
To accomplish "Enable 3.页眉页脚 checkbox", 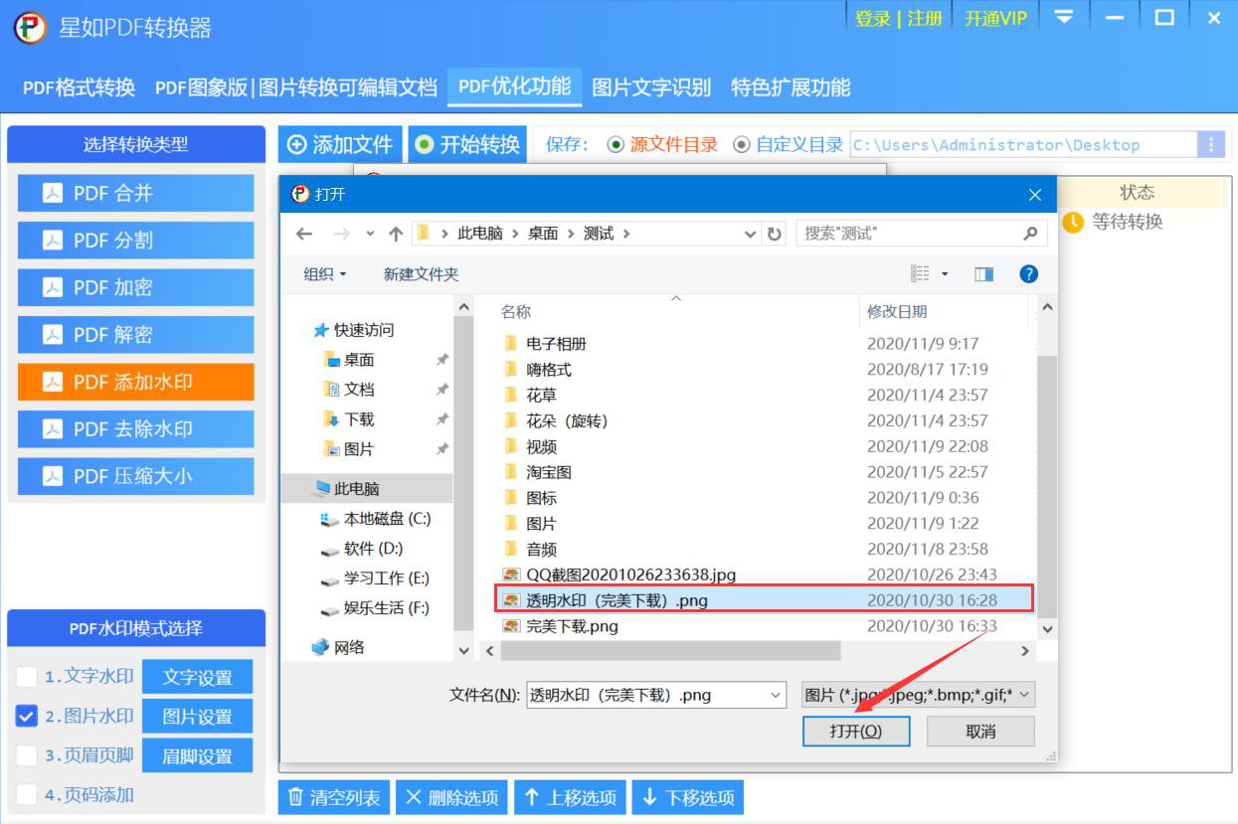I will coord(27,755).
